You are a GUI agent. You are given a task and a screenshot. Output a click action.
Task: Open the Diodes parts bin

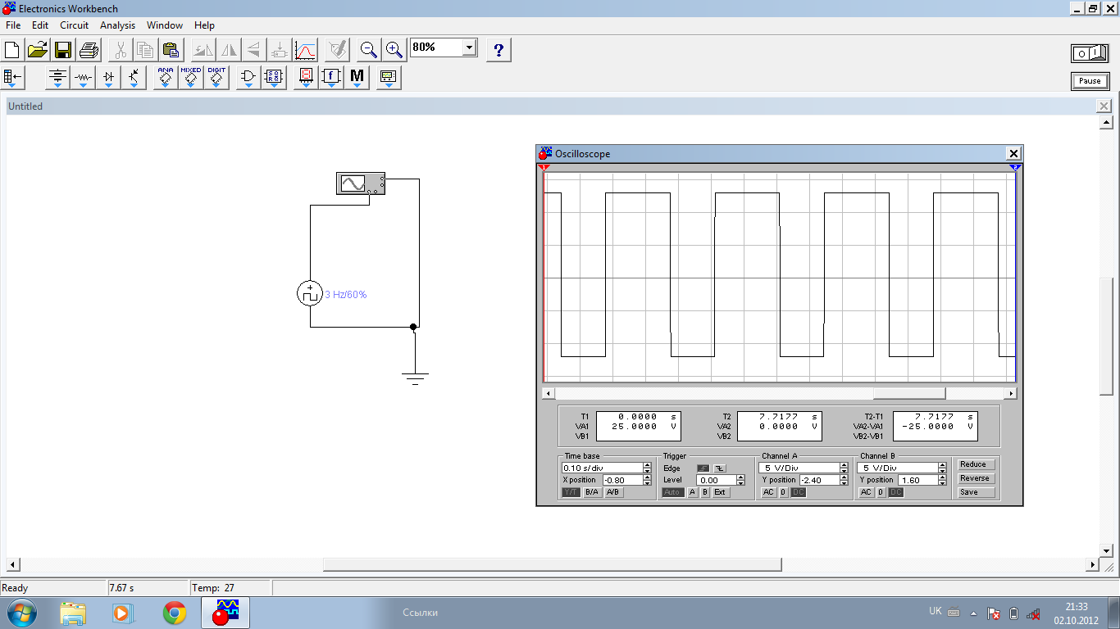[x=108, y=79]
